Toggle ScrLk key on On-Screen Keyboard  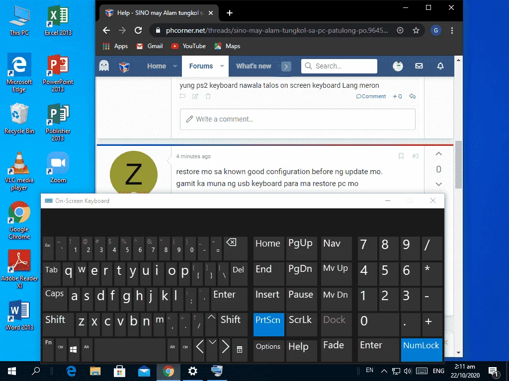301,324
